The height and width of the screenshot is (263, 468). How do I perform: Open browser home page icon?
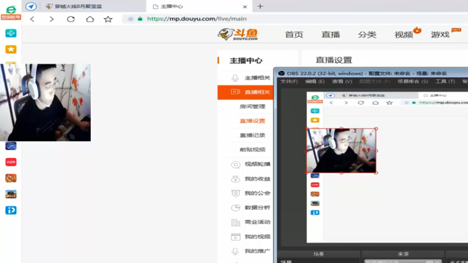90,19
